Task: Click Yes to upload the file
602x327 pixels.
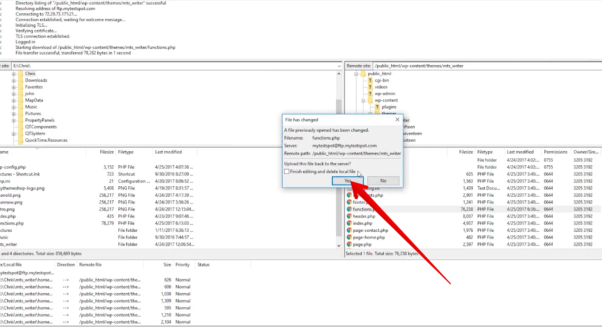Action: [x=348, y=181]
